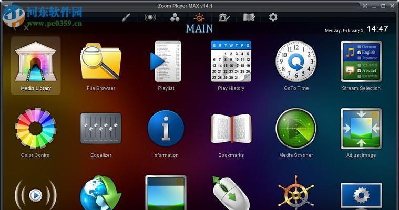Click the landscape screen icon in bottom row
The height and width of the screenshot is (210, 399).
[x=166, y=193]
